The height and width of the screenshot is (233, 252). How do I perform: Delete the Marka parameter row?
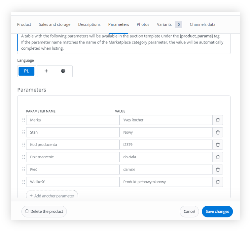pos(218,120)
